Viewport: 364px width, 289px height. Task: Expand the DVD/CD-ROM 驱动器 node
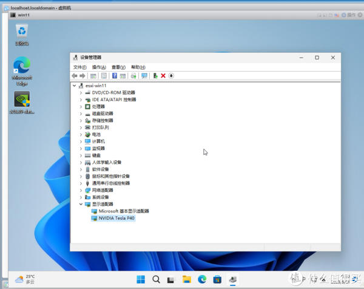81,92
